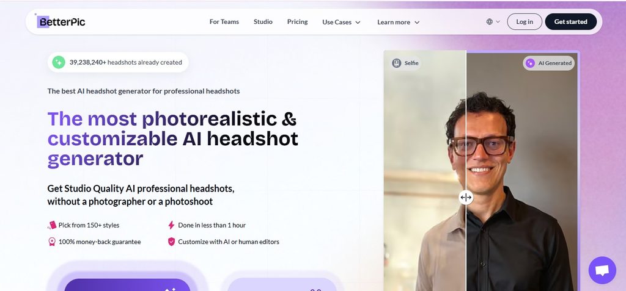This screenshot has height=291, width=626.
Task: Click the Selfie side of the photo
Action: 425,171
